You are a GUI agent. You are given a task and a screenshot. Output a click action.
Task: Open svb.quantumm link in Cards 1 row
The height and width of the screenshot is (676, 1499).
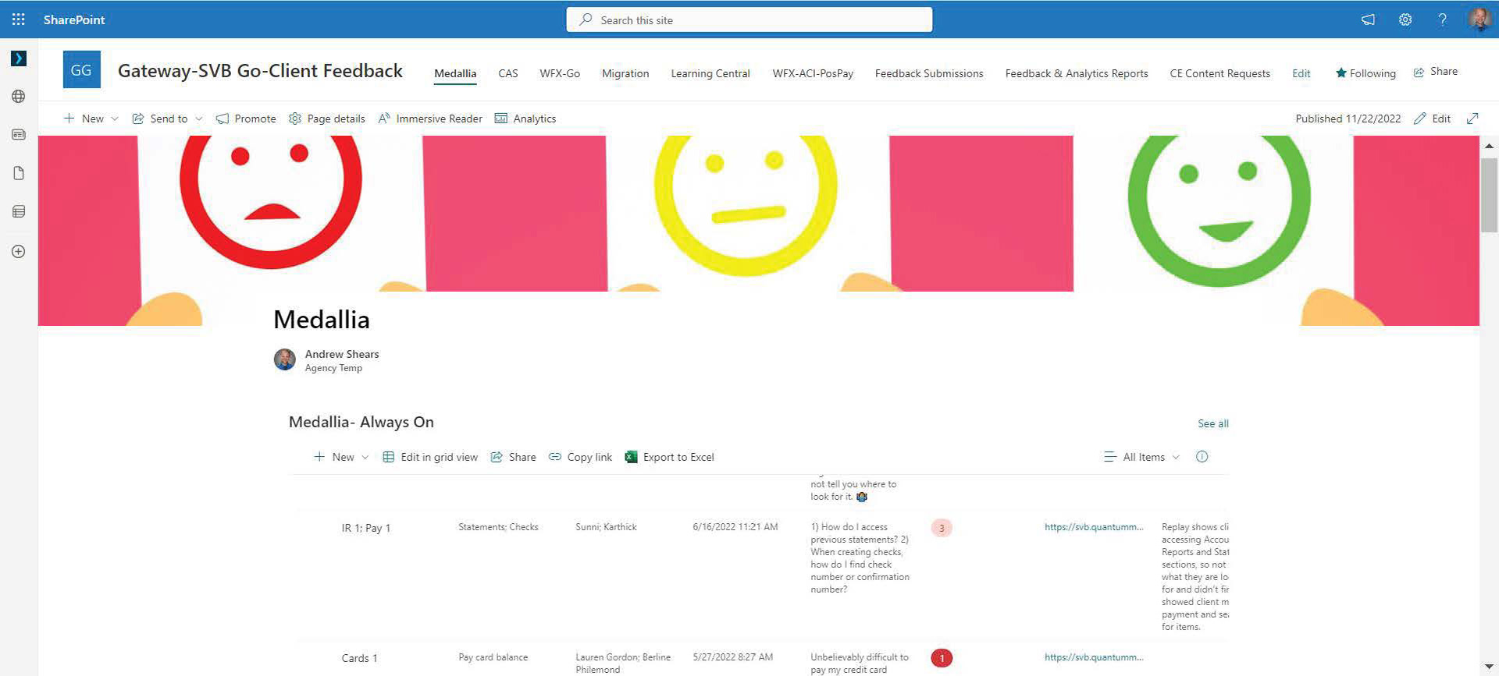coord(1094,657)
